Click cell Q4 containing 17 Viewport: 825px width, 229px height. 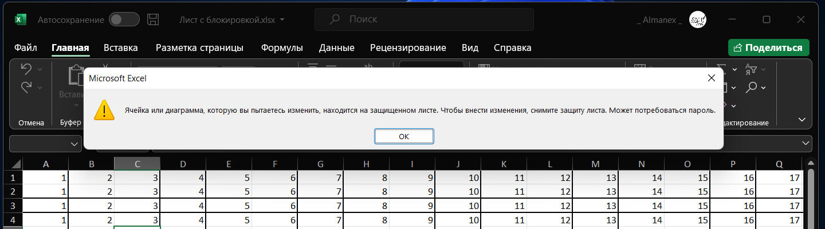click(779, 219)
